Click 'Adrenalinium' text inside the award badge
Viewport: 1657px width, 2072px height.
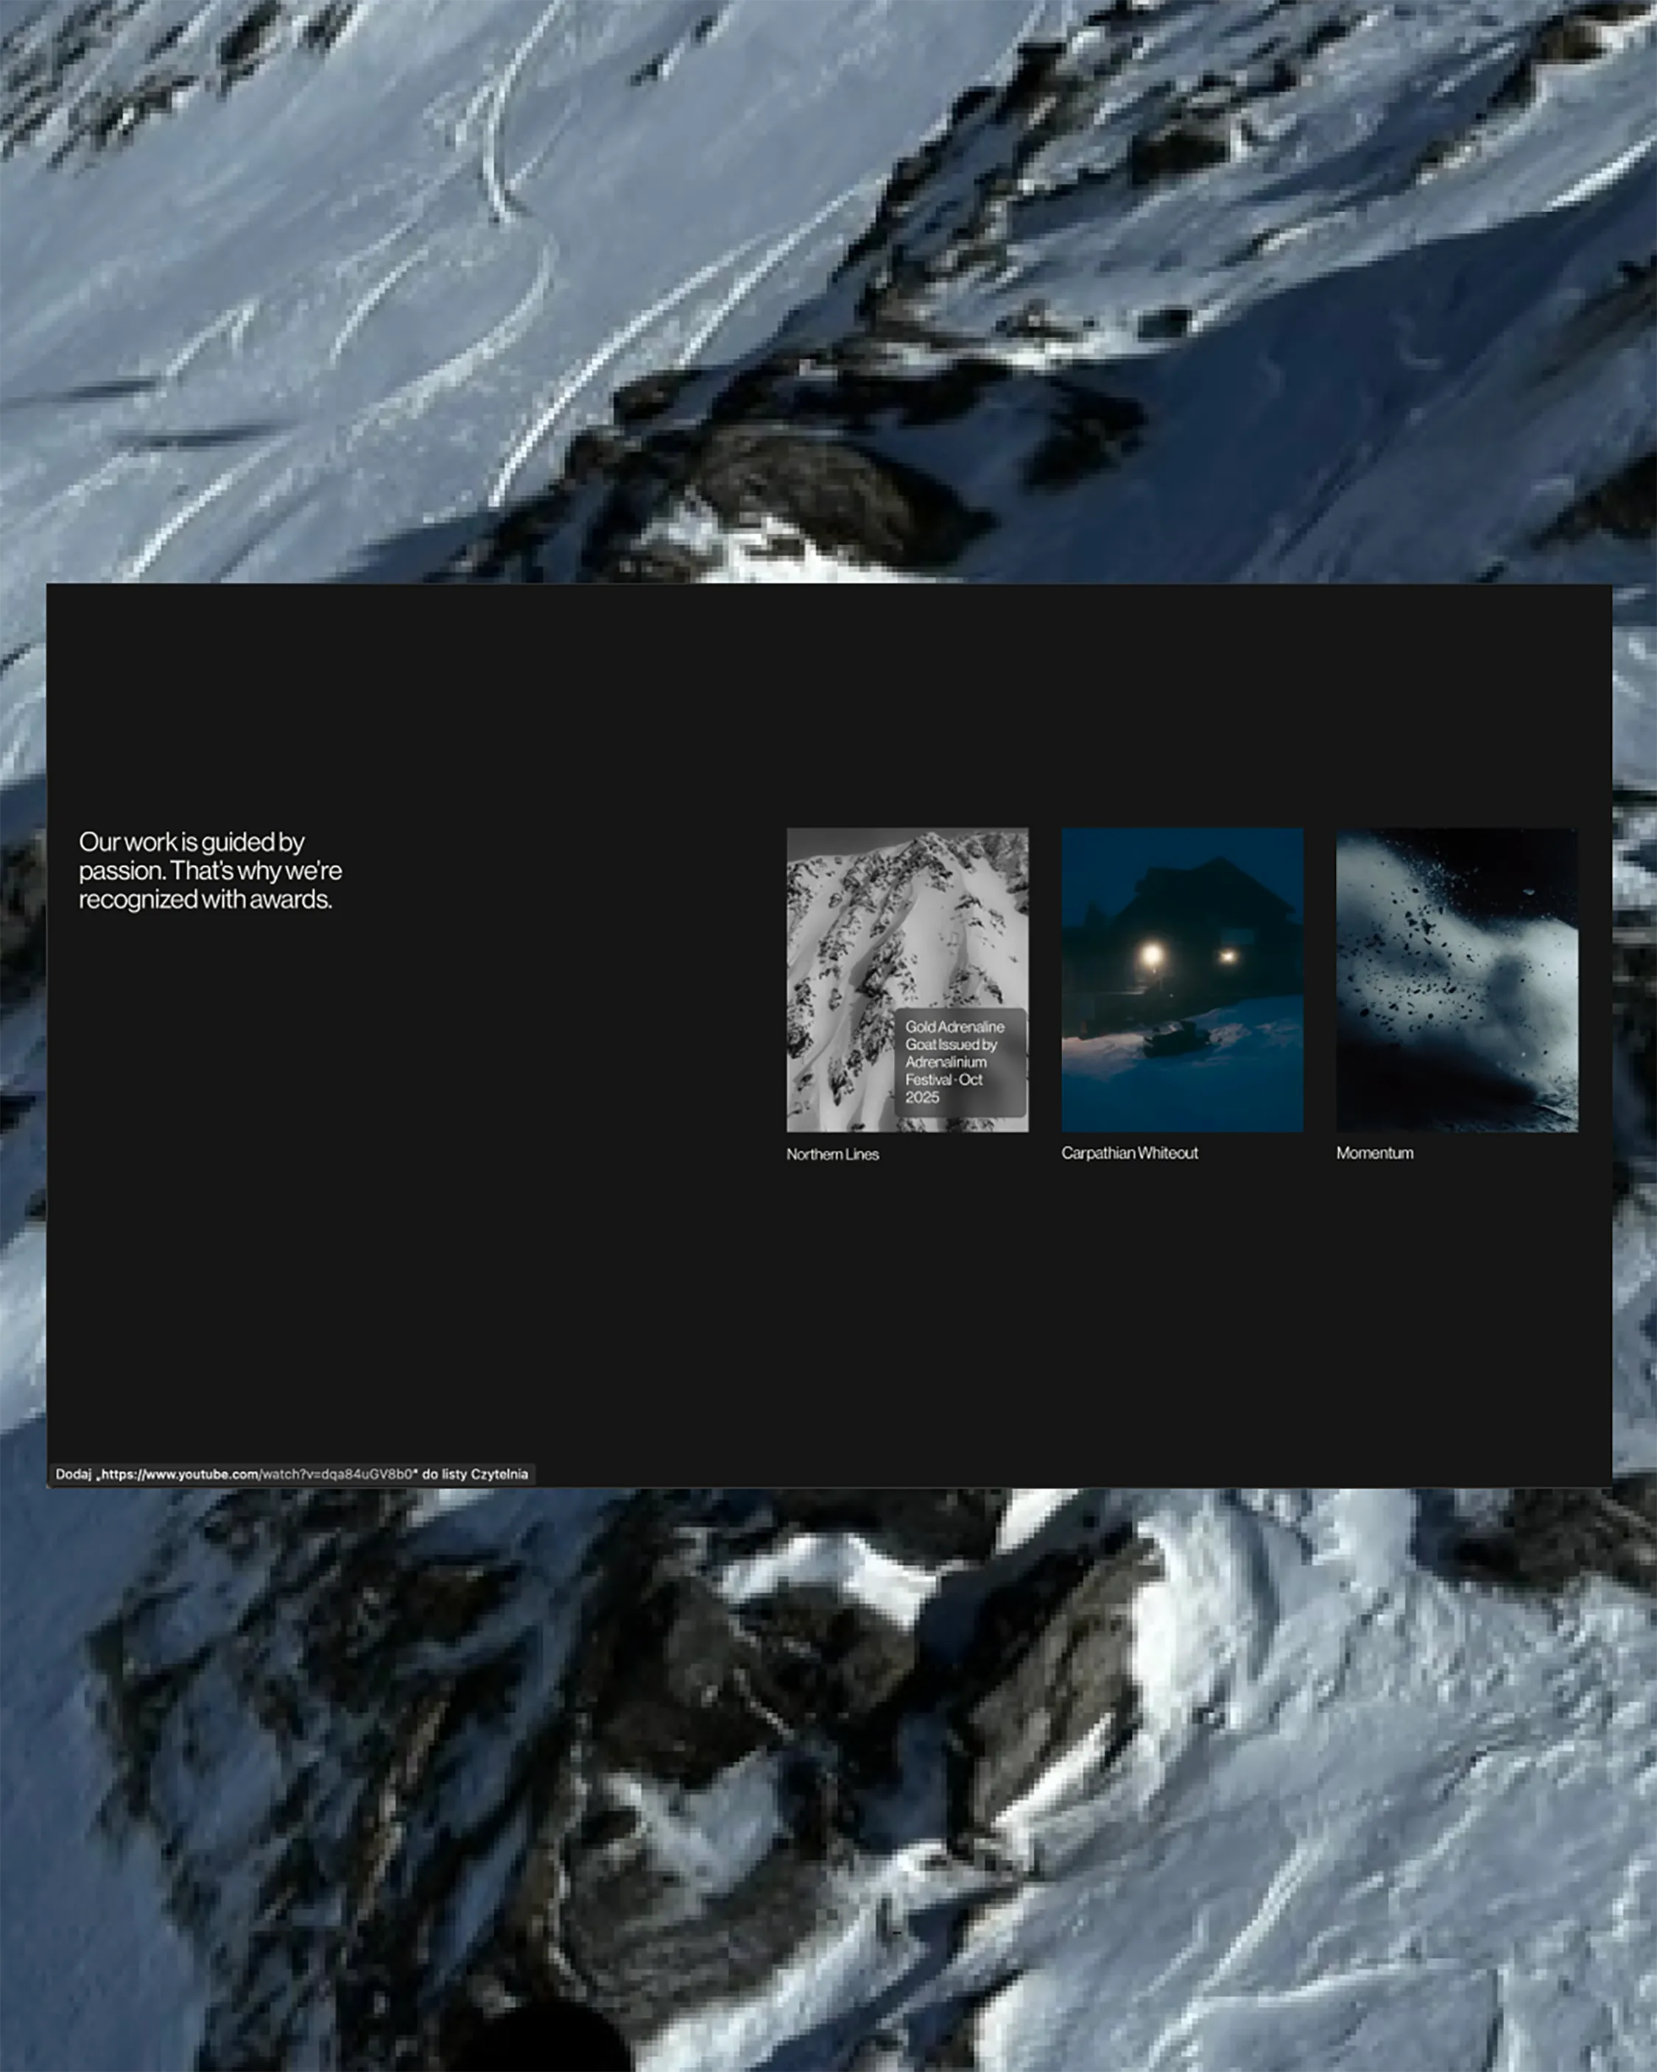coord(946,1062)
